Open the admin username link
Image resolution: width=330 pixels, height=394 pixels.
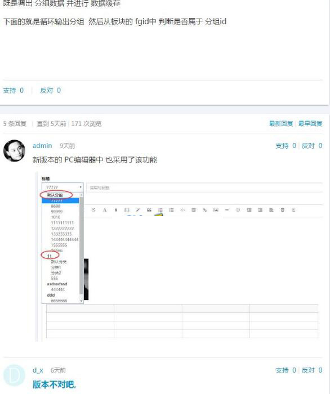[42, 146]
